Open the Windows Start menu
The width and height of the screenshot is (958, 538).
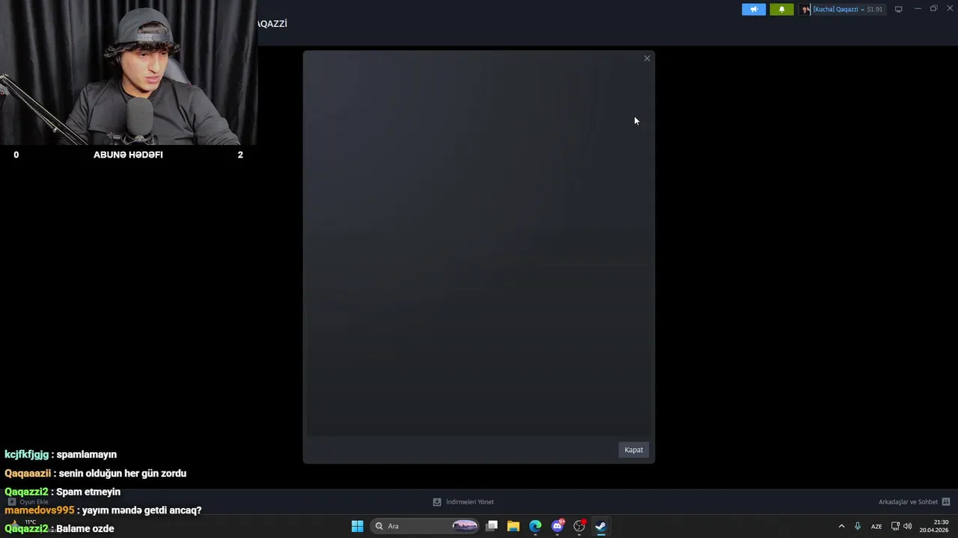[x=358, y=526]
